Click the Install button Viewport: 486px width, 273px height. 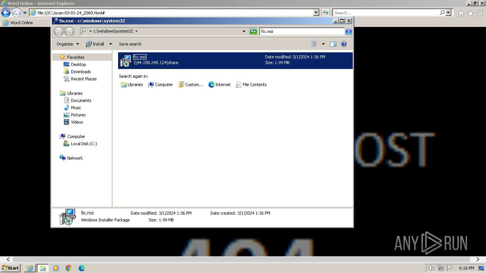click(x=95, y=44)
